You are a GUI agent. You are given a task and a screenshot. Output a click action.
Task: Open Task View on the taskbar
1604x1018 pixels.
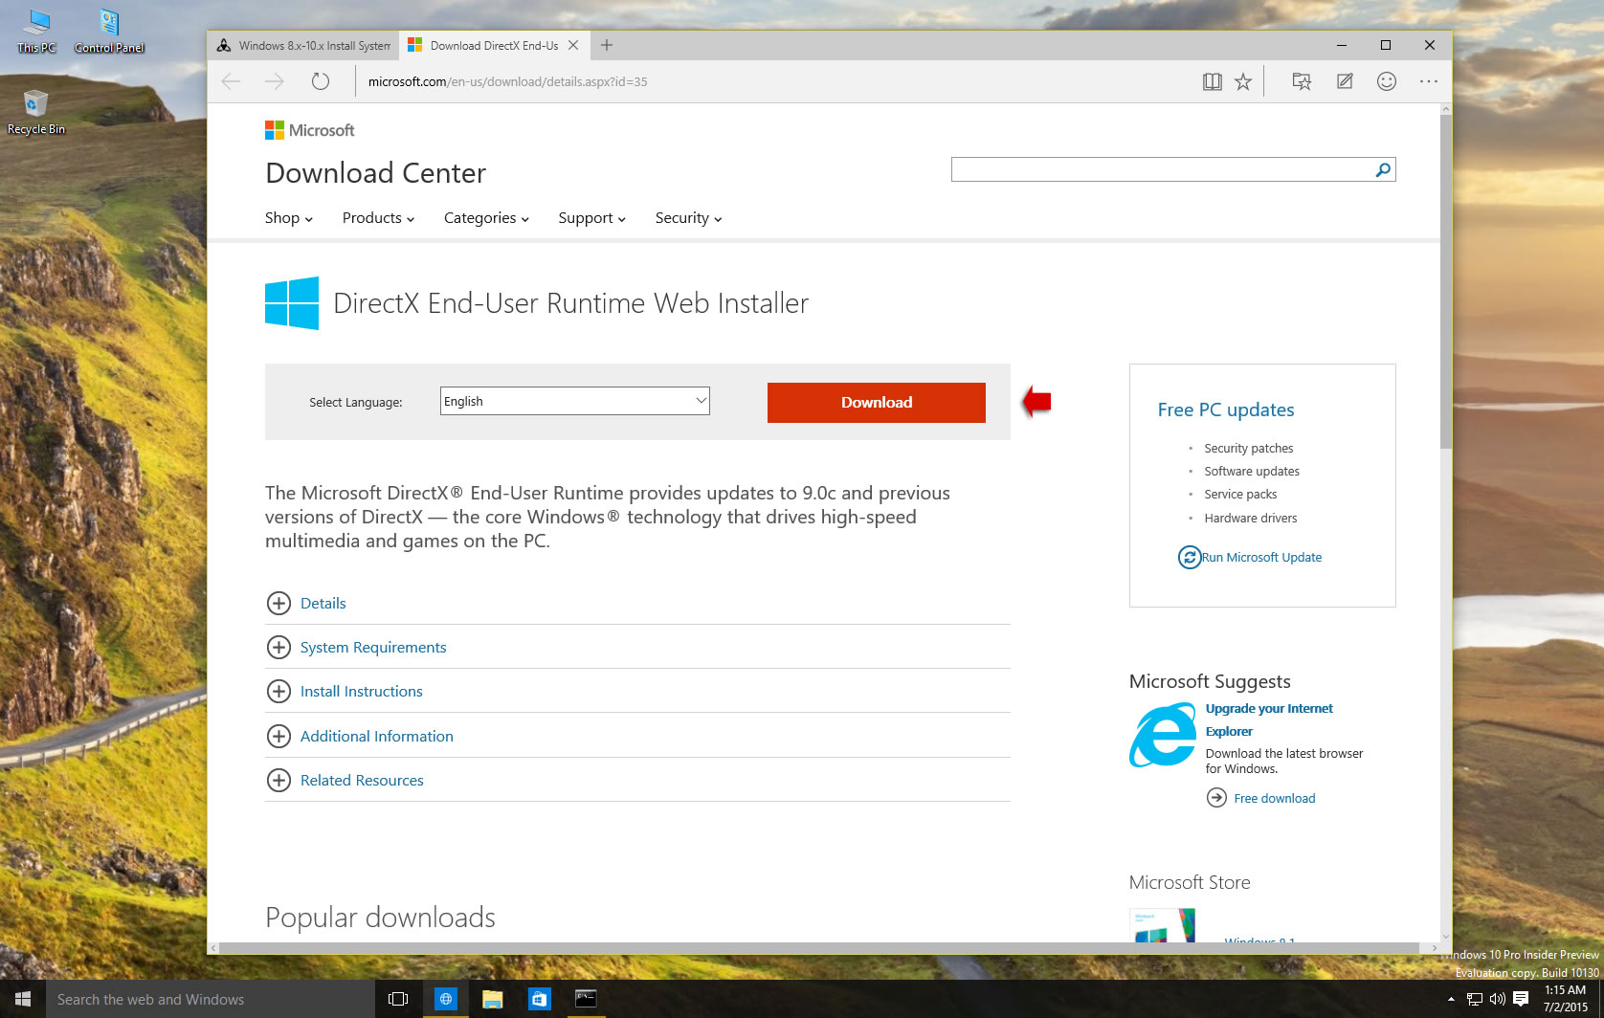(x=398, y=999)
